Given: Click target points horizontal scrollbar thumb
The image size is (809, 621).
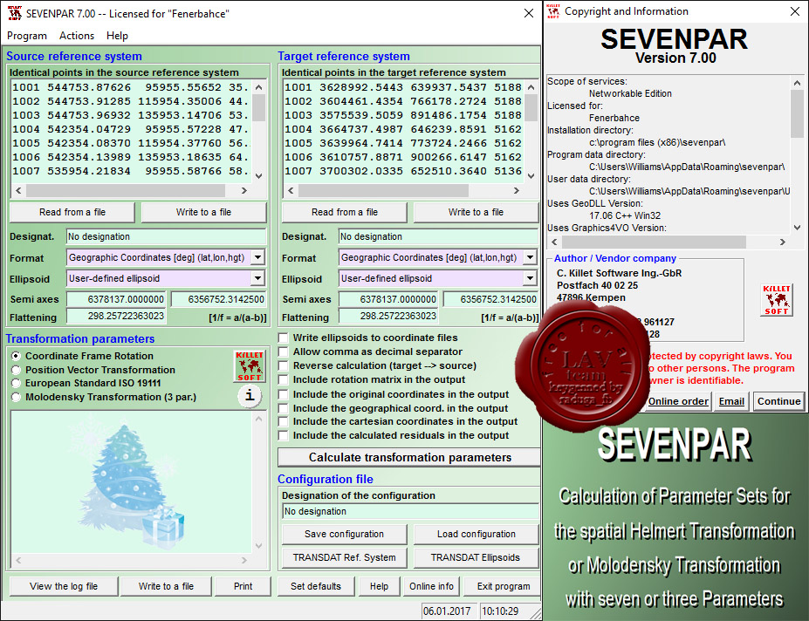Looking at the screenshot, I should pyautogui.click(x=383, y=190).
